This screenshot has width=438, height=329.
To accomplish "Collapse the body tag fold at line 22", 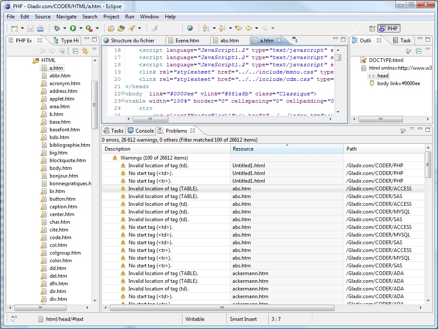I will (x=123, y=94).
